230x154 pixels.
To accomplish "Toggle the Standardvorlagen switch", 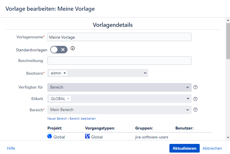I will coord(59,50).
